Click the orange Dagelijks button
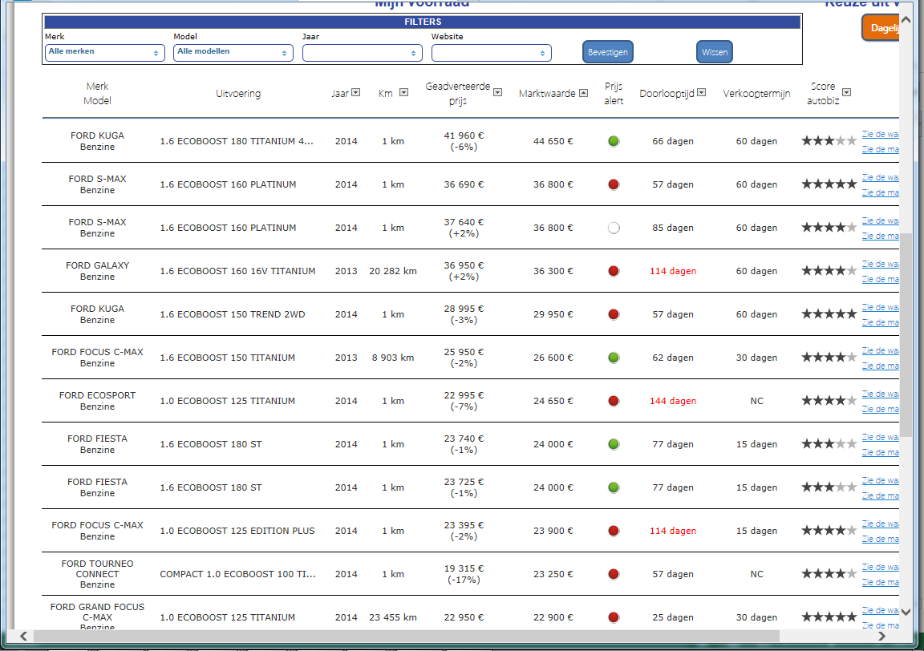924x651 pixels. pos(881,28)
